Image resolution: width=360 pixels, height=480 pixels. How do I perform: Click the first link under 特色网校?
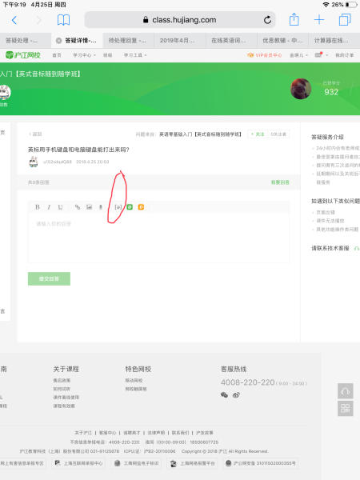pos(134,380)
